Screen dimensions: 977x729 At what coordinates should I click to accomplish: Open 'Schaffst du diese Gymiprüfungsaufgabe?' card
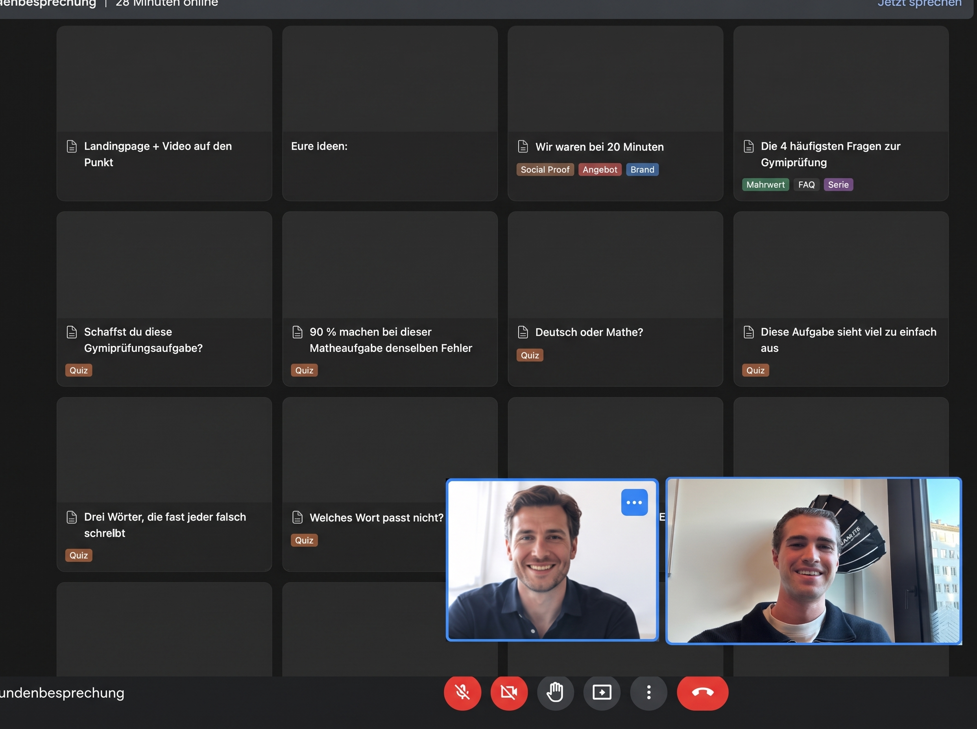pos(164,299)
